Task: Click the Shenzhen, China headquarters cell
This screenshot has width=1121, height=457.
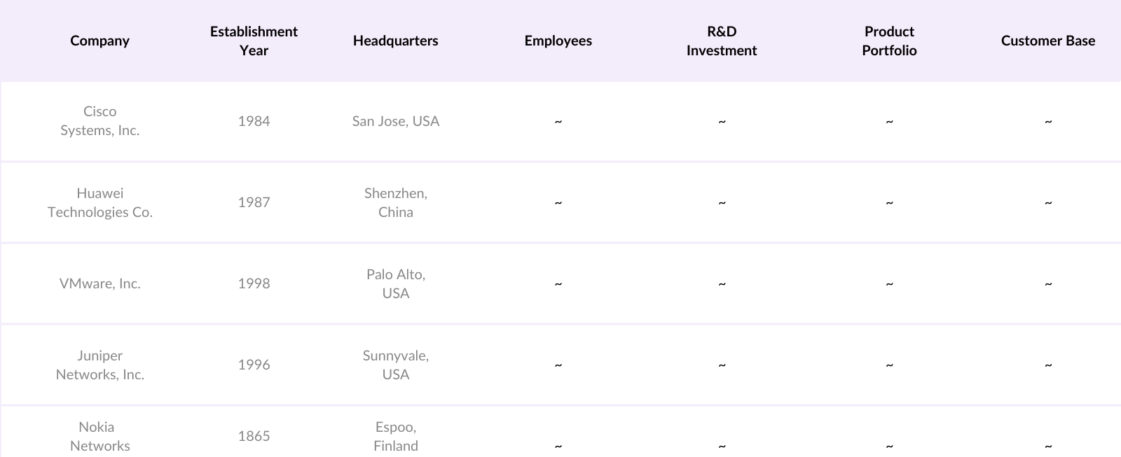Action: click(x=395, y=202)
